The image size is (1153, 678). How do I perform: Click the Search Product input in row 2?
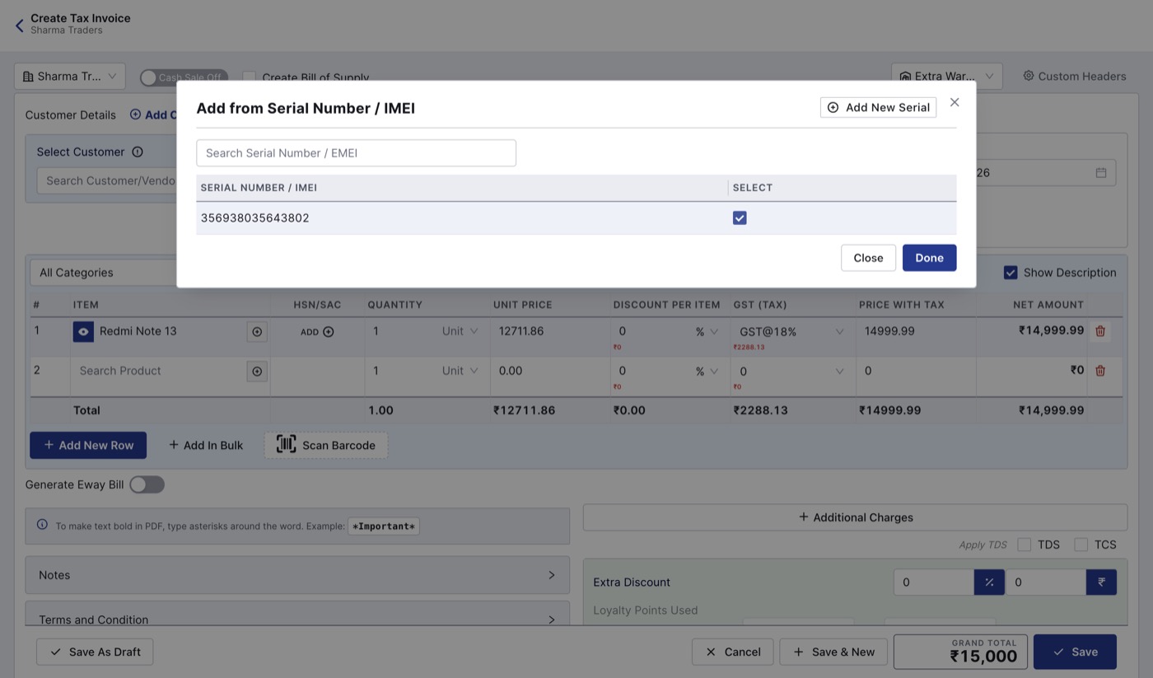[x=158, y=371]
